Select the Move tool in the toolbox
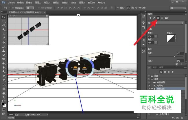This screenshot has height=120, width=188. pyautogui.click(x=4, y=17)
